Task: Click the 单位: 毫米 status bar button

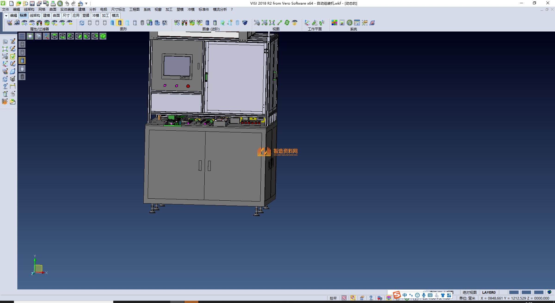Action: (467, 298)
